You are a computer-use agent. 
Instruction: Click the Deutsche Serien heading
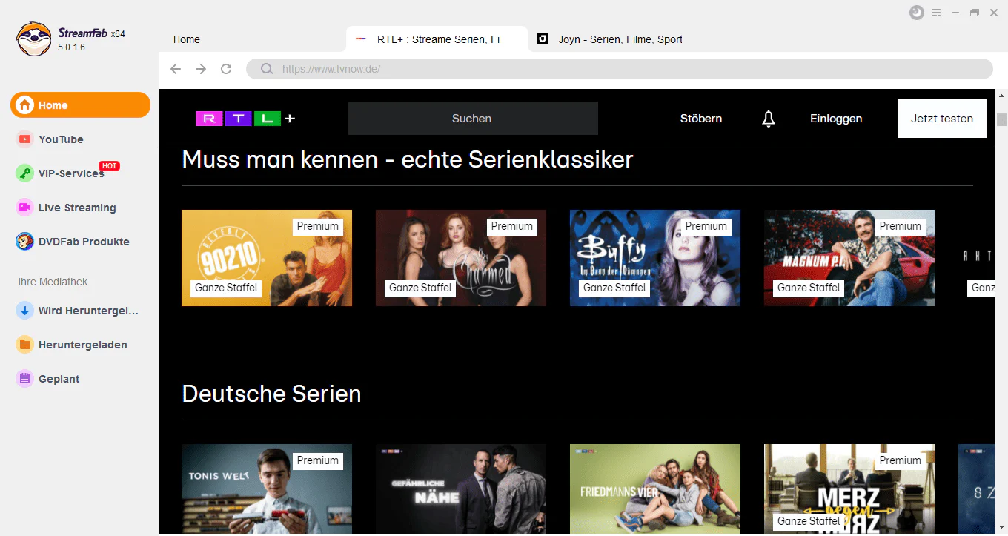point(271,394)
